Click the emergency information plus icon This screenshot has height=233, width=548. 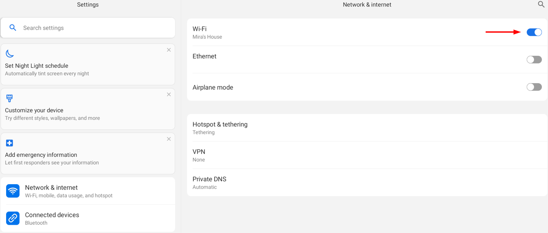[x=10, y=143]
